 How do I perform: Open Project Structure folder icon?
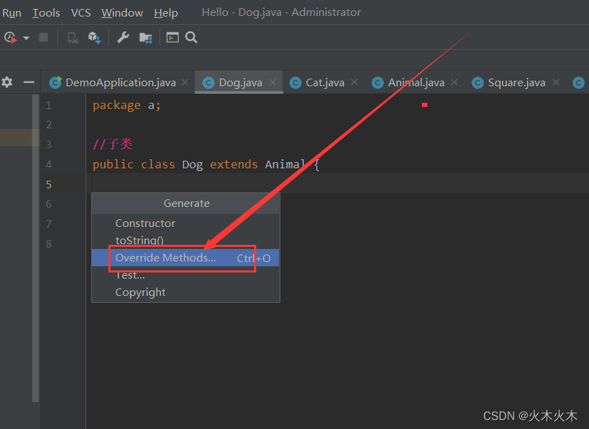[x=146, y=37]
